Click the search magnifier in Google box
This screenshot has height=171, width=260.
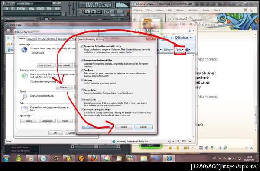point(189,31)
